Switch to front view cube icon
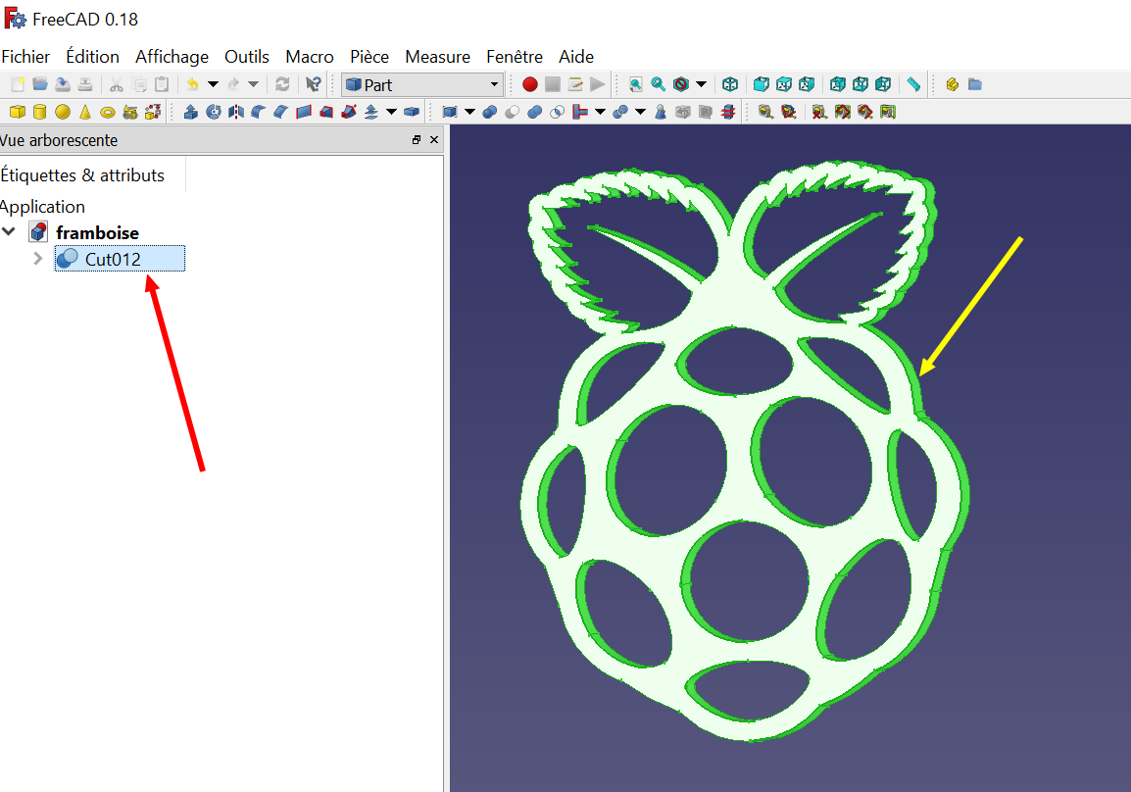 [761, 84]
